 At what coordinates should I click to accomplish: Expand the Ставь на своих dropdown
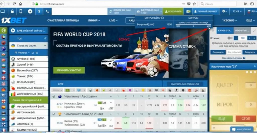(29, 46)
